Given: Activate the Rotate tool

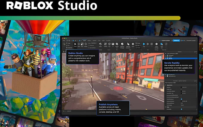Looking at the screenshot, I should pyautogui.click(x=86, y=45).
